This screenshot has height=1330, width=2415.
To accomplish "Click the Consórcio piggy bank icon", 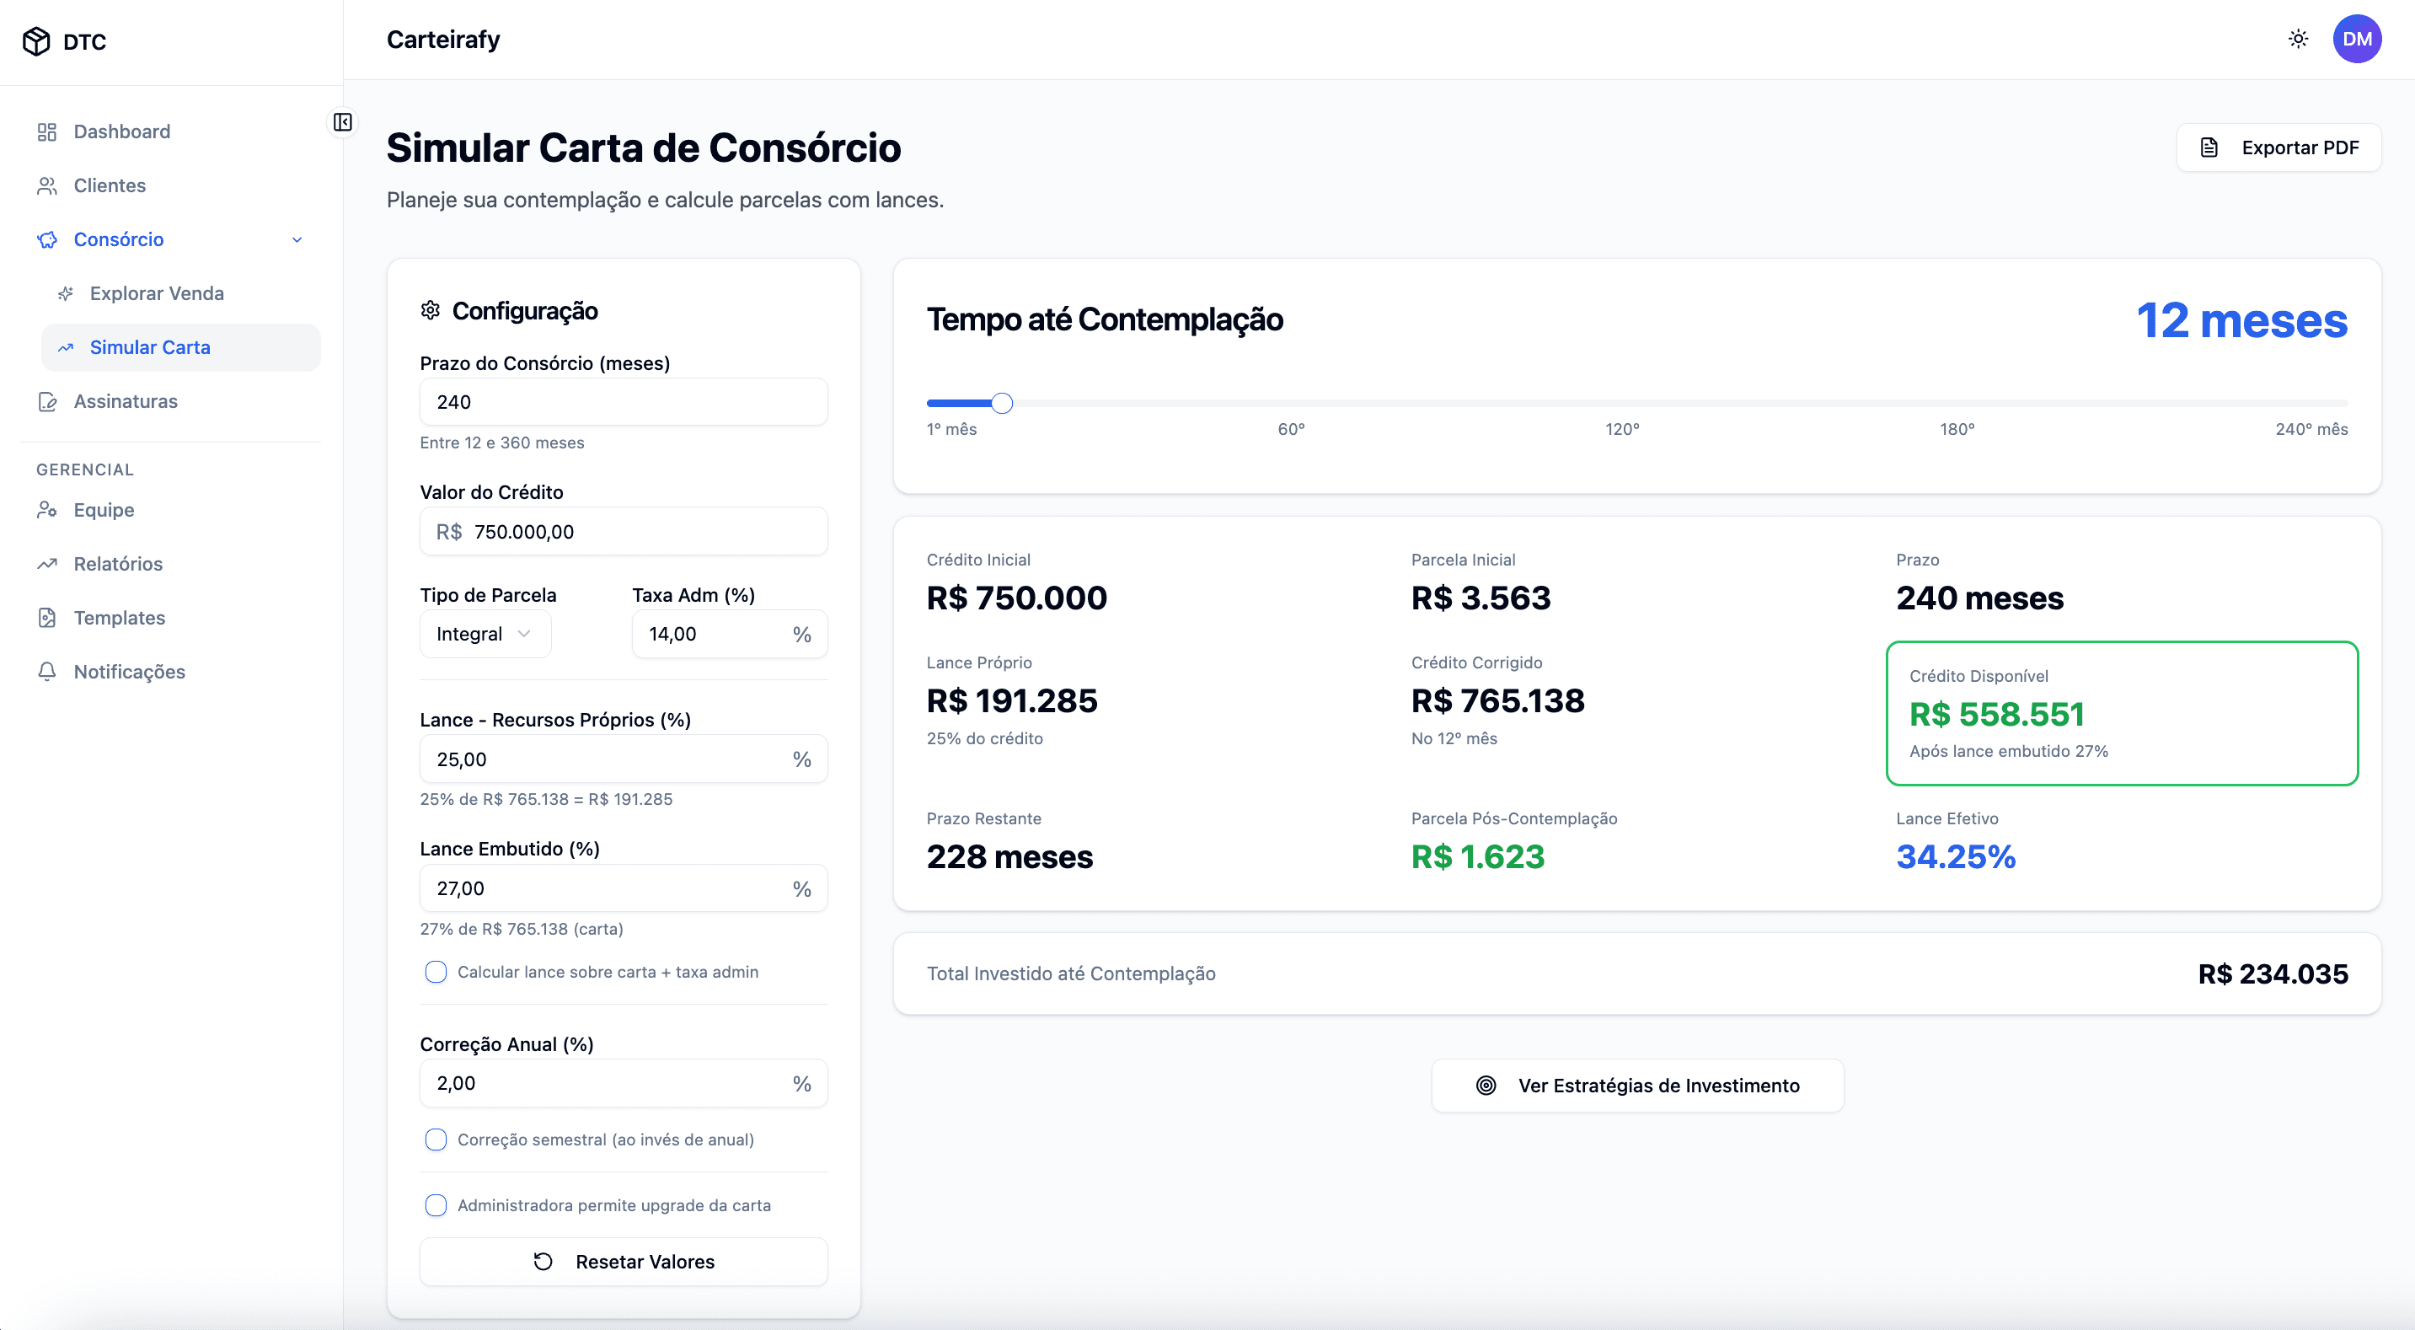I will (48, 239).
